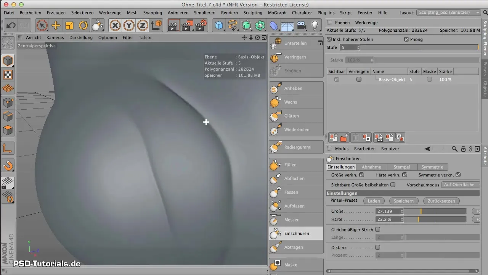488x275 pixels.
Task: Open the viewport Darstellung menu
Action: (x=81, y=37)
